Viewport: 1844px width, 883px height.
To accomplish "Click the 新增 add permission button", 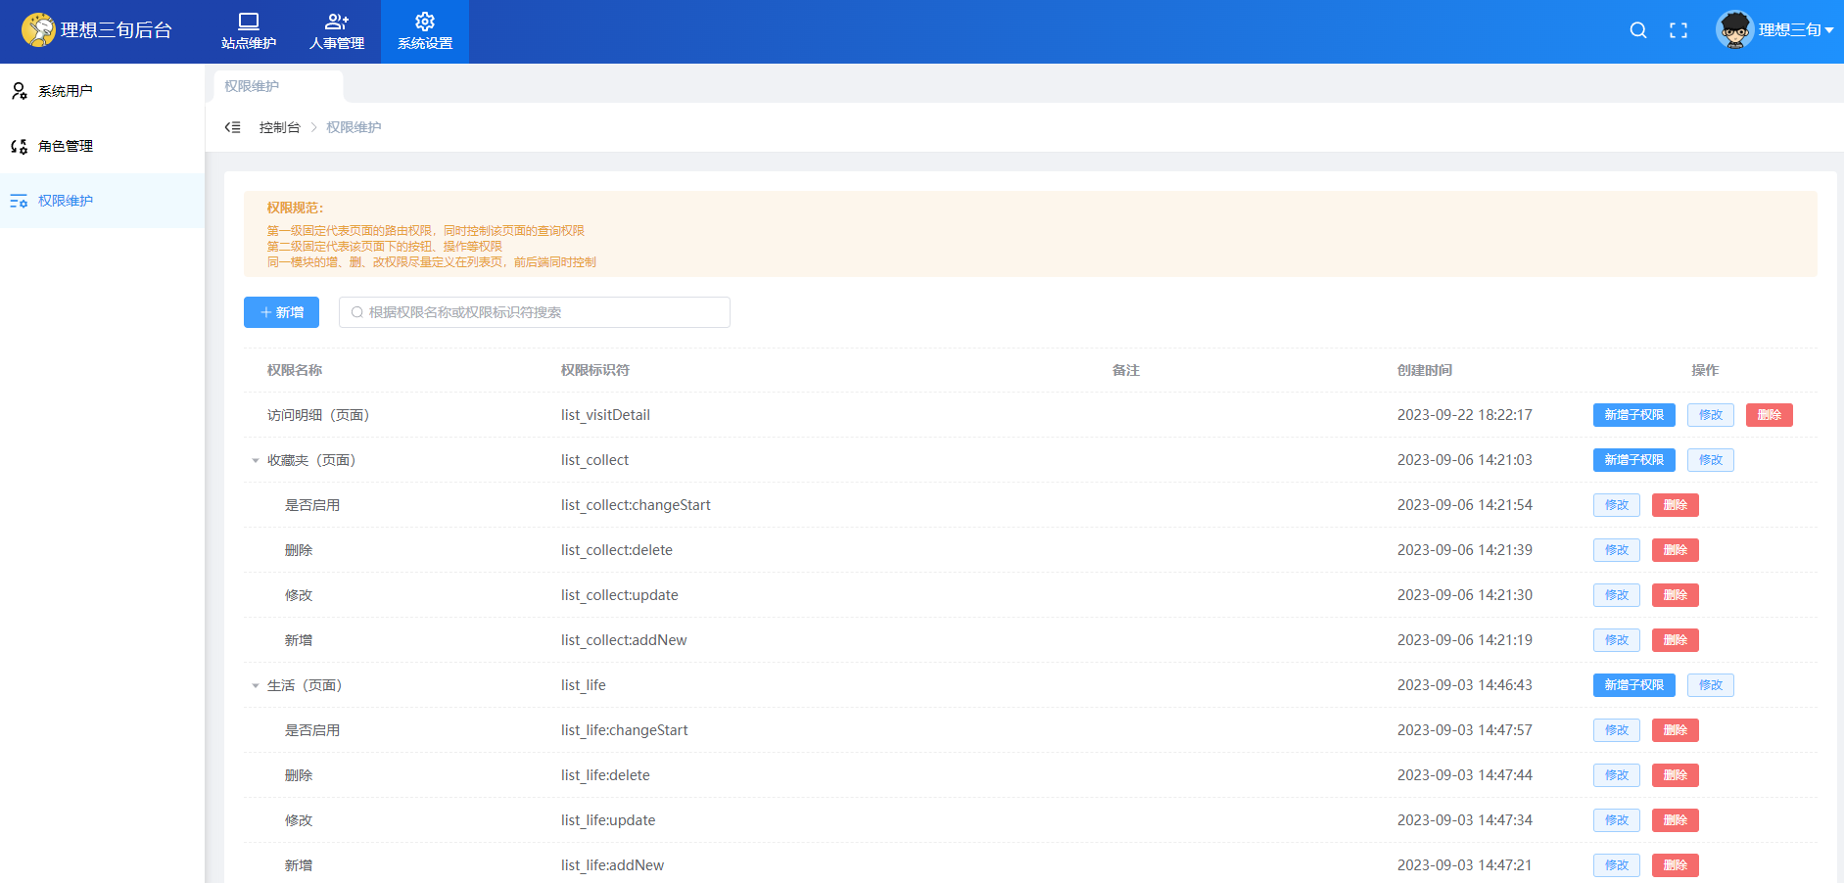I will point(281,312).
